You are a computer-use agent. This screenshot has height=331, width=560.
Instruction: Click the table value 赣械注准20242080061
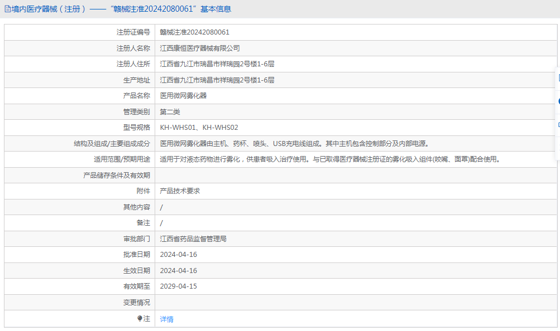point(195,32)
